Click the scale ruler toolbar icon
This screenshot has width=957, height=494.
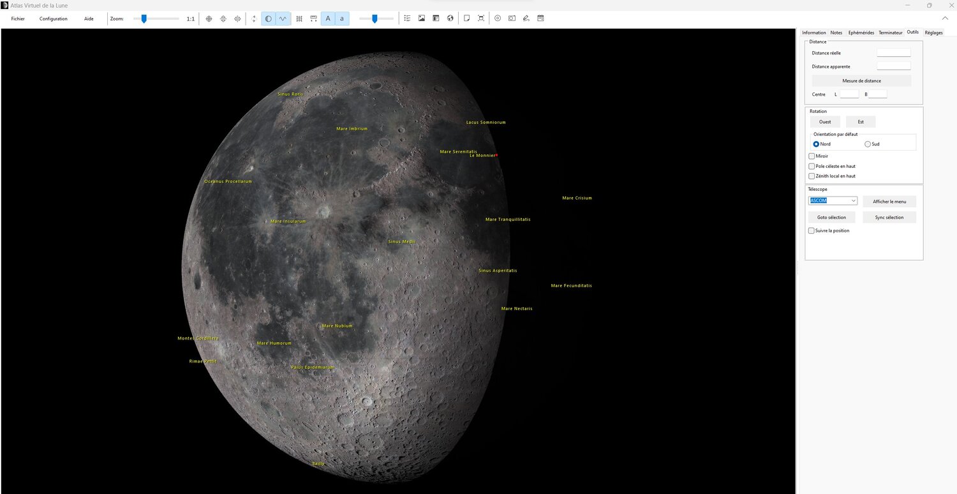(x=313, y=19)
